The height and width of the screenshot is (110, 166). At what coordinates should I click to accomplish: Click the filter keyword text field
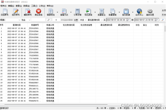coord(38,20)
